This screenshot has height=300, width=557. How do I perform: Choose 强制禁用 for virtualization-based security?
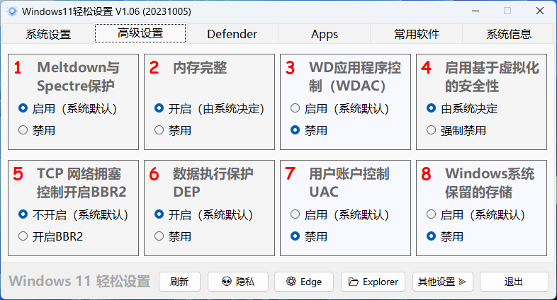[456, 130]
